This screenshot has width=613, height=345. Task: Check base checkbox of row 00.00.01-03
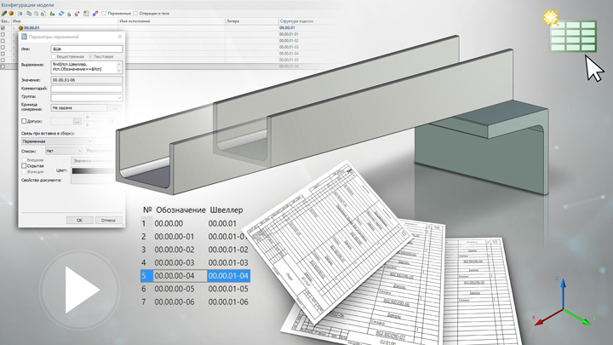(3, 47)
